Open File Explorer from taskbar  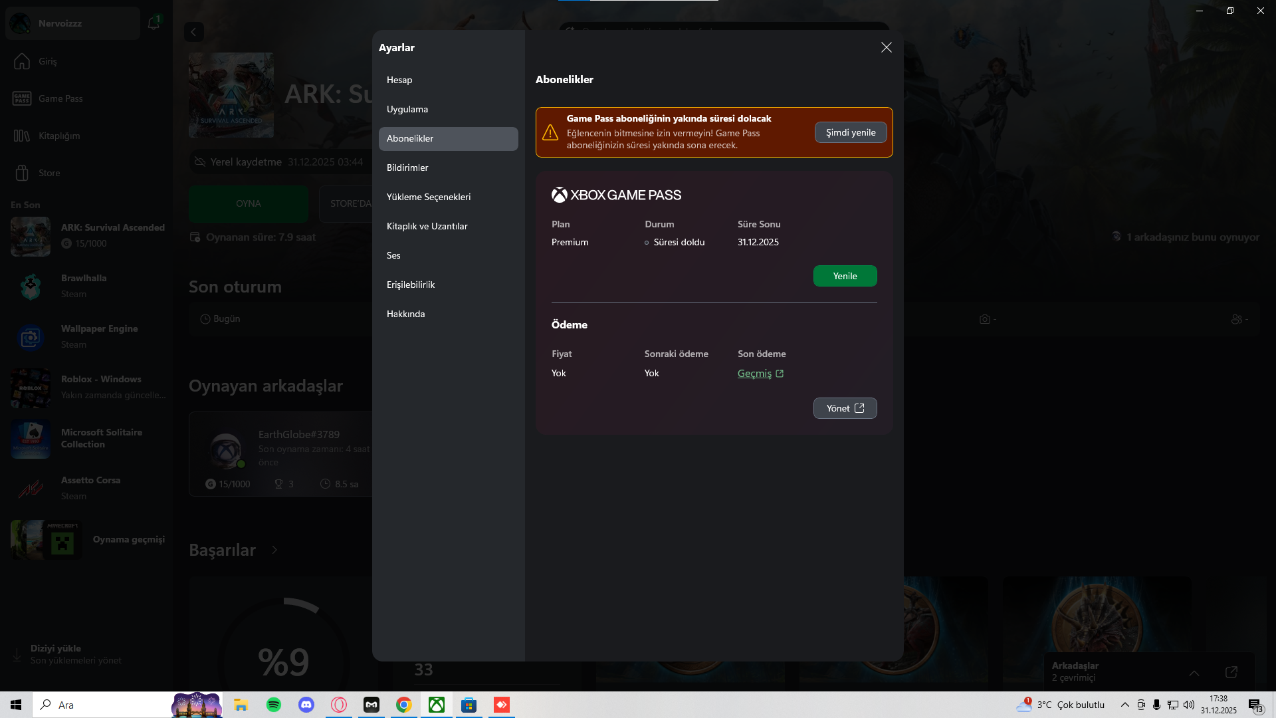pyautogui.click(x=241, y=705)
